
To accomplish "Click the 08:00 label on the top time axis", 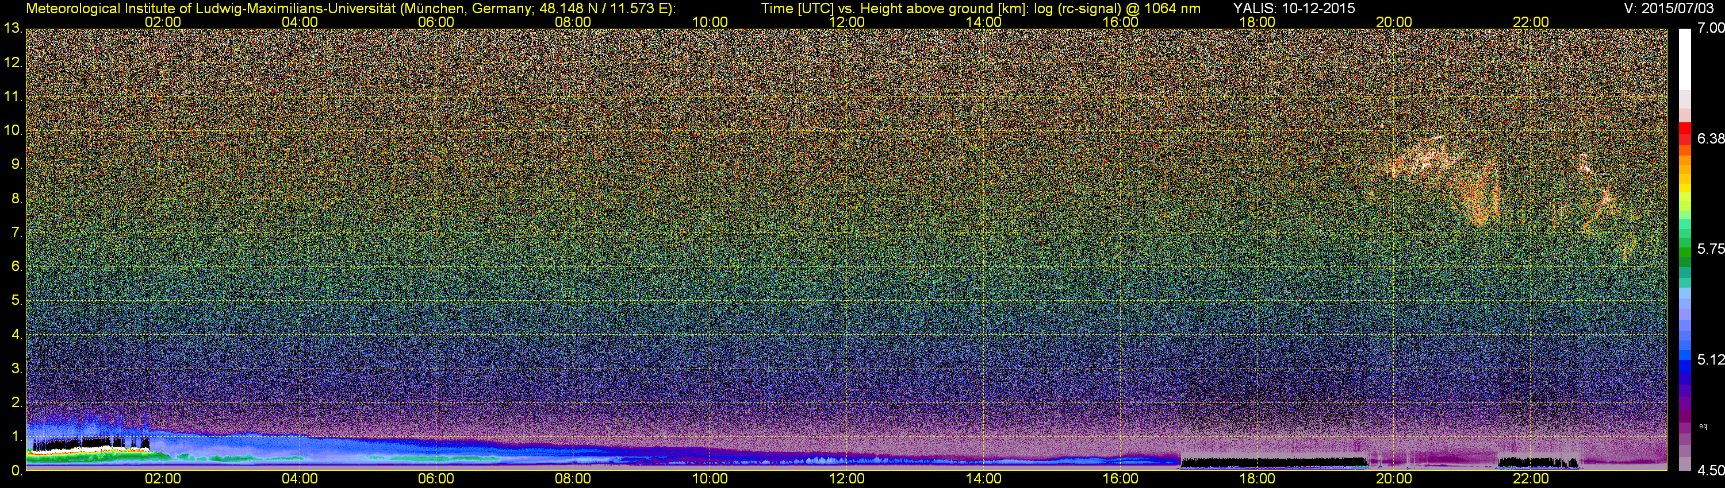I will pyautogui.click(x=573, y=22).
